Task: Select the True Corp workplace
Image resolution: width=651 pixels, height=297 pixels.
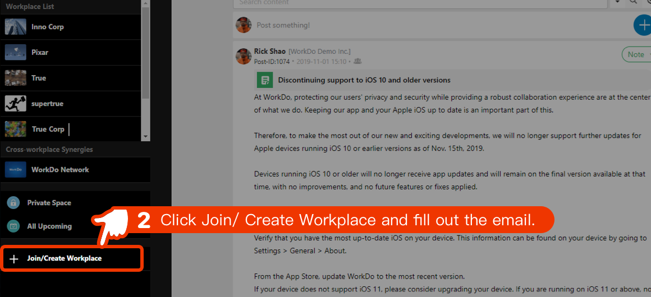Action: pos(71,129)
